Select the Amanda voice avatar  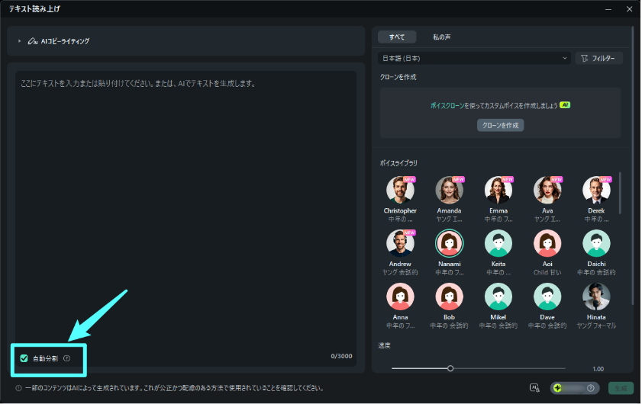[x=449, y=190]
